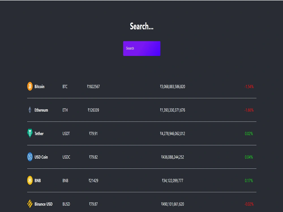Screen dimensions: 283x212
Task: Click the BNB coin logo
Action: tap(30, 180)
